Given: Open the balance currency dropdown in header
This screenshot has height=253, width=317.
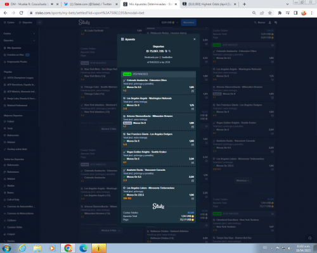Looking at the screenshot, I should 170,22.
